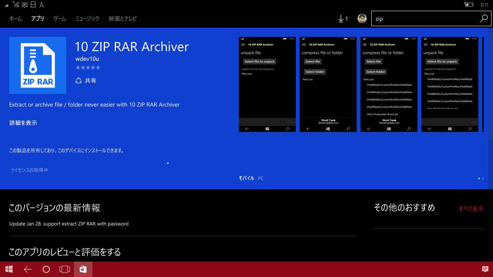The image size is (493, 277).
Task: Click このバージョンの最新情報 heading
Action: pyautogui.click(x=54, y=208)
